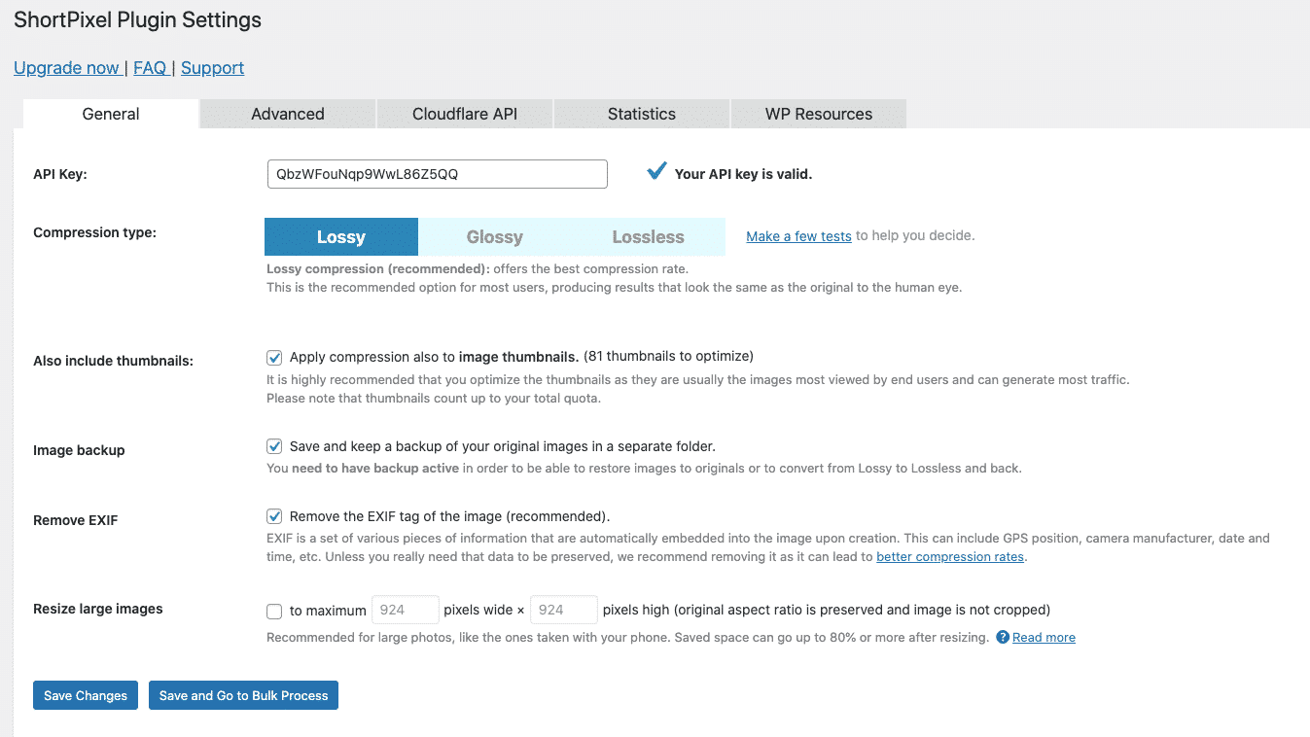Viewport: 1310px width, 737px height.
Task: Click the blue API key valid checkmark icon
Action: pyautogui.click(x=656, y=172)
